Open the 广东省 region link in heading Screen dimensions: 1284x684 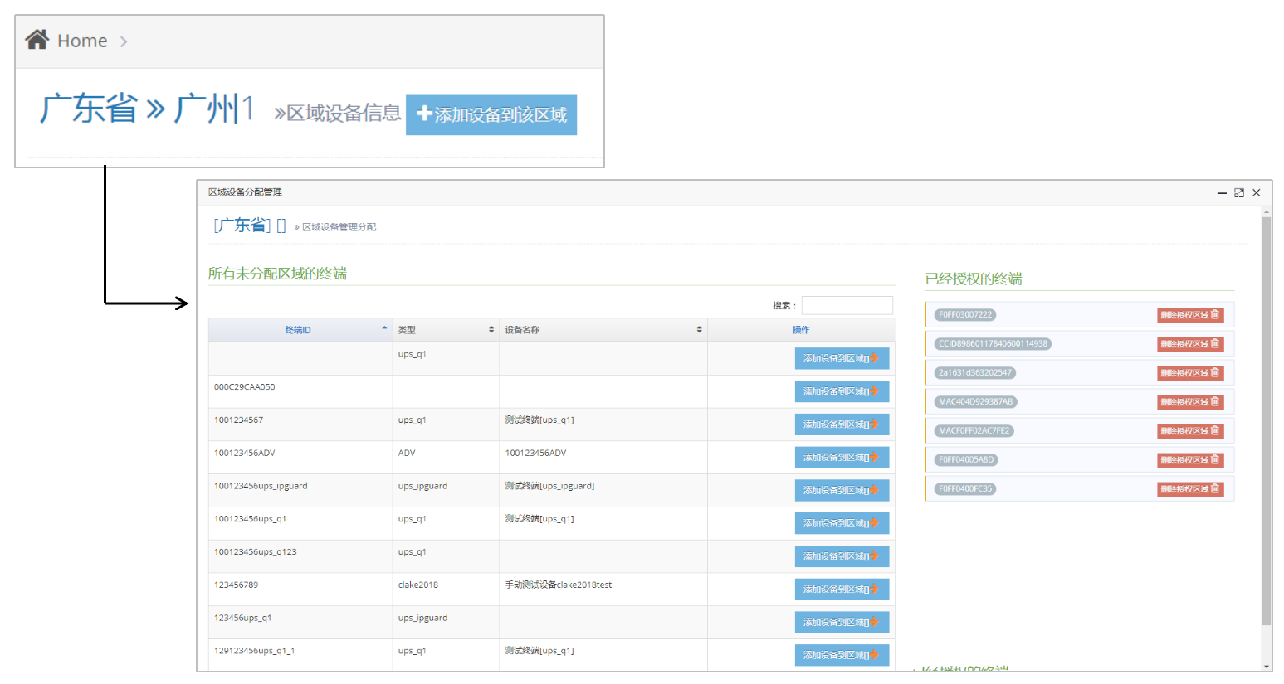(88, 109)
